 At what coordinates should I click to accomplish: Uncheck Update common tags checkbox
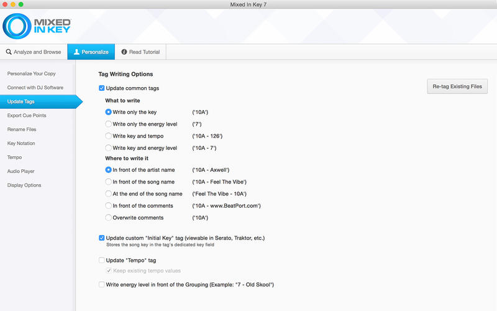102,88
